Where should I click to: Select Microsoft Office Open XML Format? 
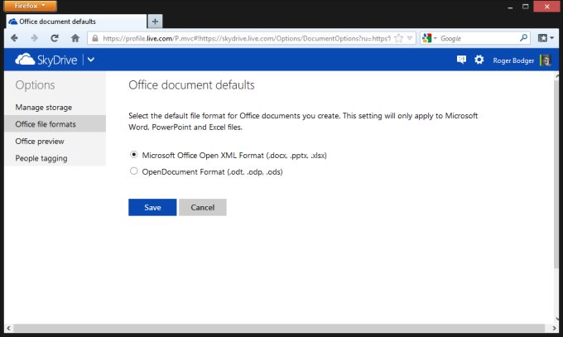[134, 154]
